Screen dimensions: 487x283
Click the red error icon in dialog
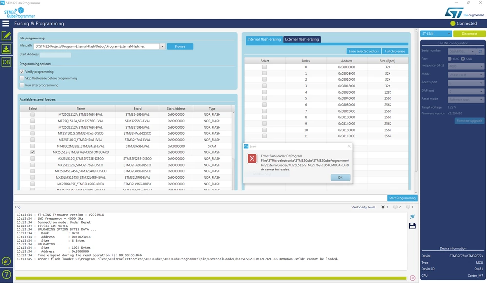click(x=252, y=159)
